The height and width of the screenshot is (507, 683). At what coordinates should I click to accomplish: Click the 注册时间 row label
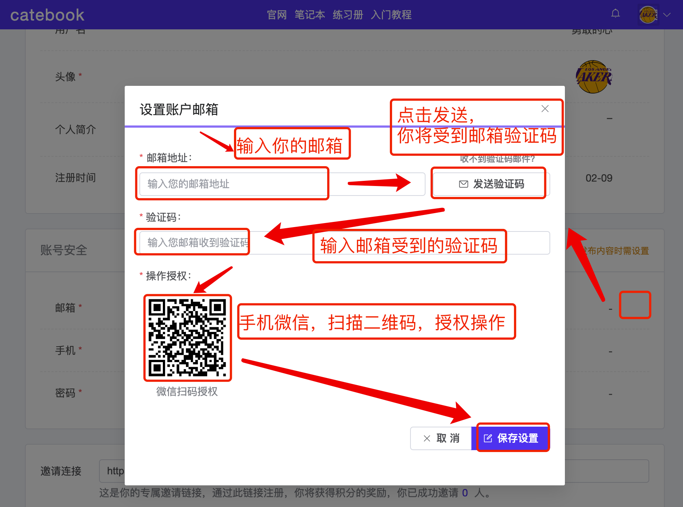pyautogui.click(x=75, y=178)
